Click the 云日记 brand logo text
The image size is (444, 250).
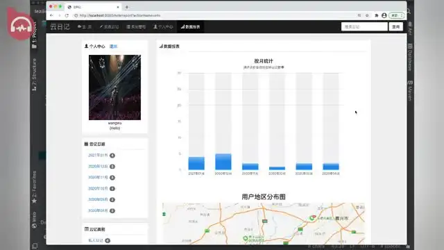coord(60,26)
